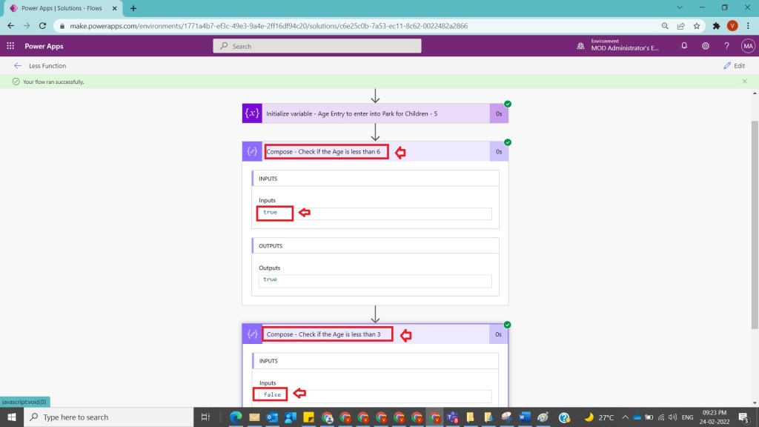Open Microsoft Word from the taskbar

click(x=526, y=417)
